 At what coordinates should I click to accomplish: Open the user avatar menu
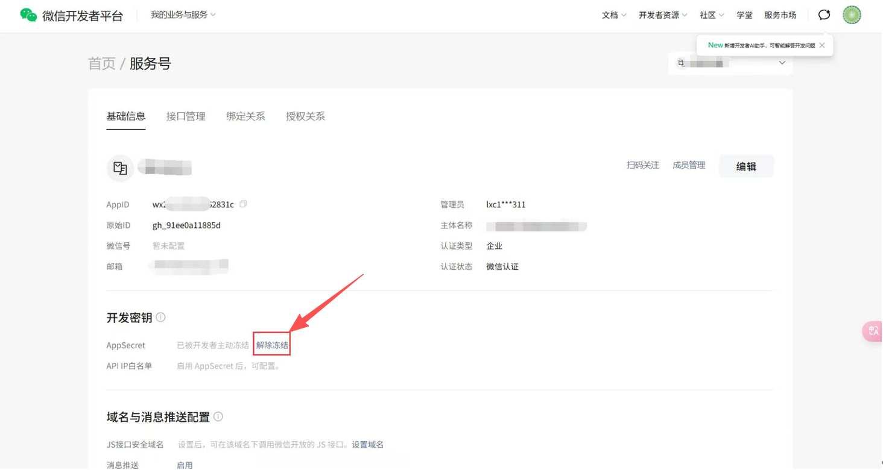pyautogui.click(x=852, y=15)
